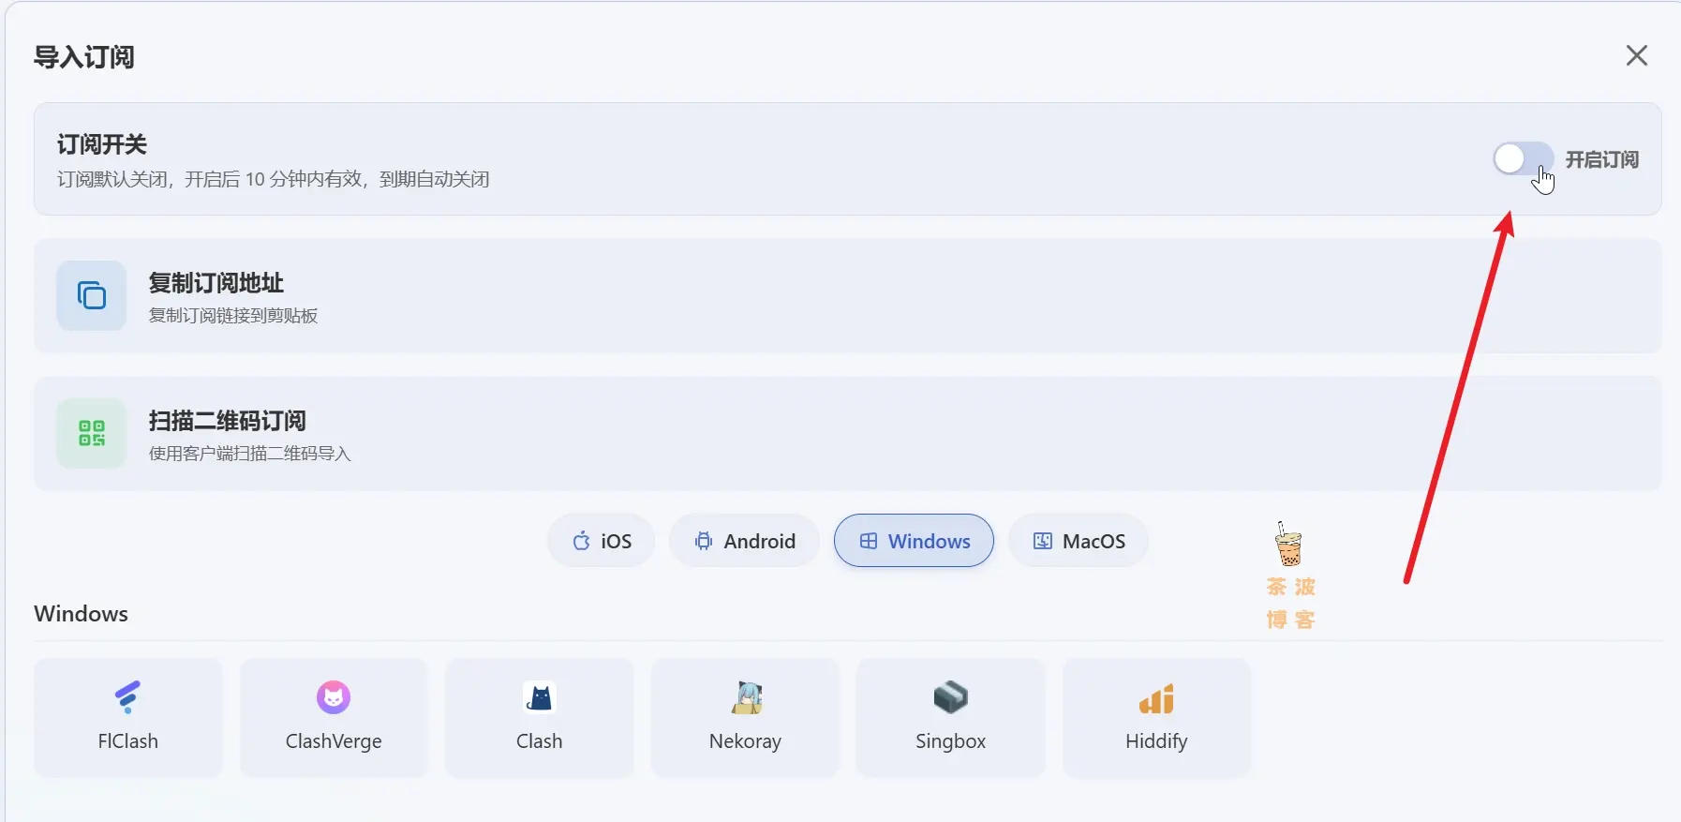Choose the Nekoray client icon
The image size is (1681, 822).
(x=746, y=697)
